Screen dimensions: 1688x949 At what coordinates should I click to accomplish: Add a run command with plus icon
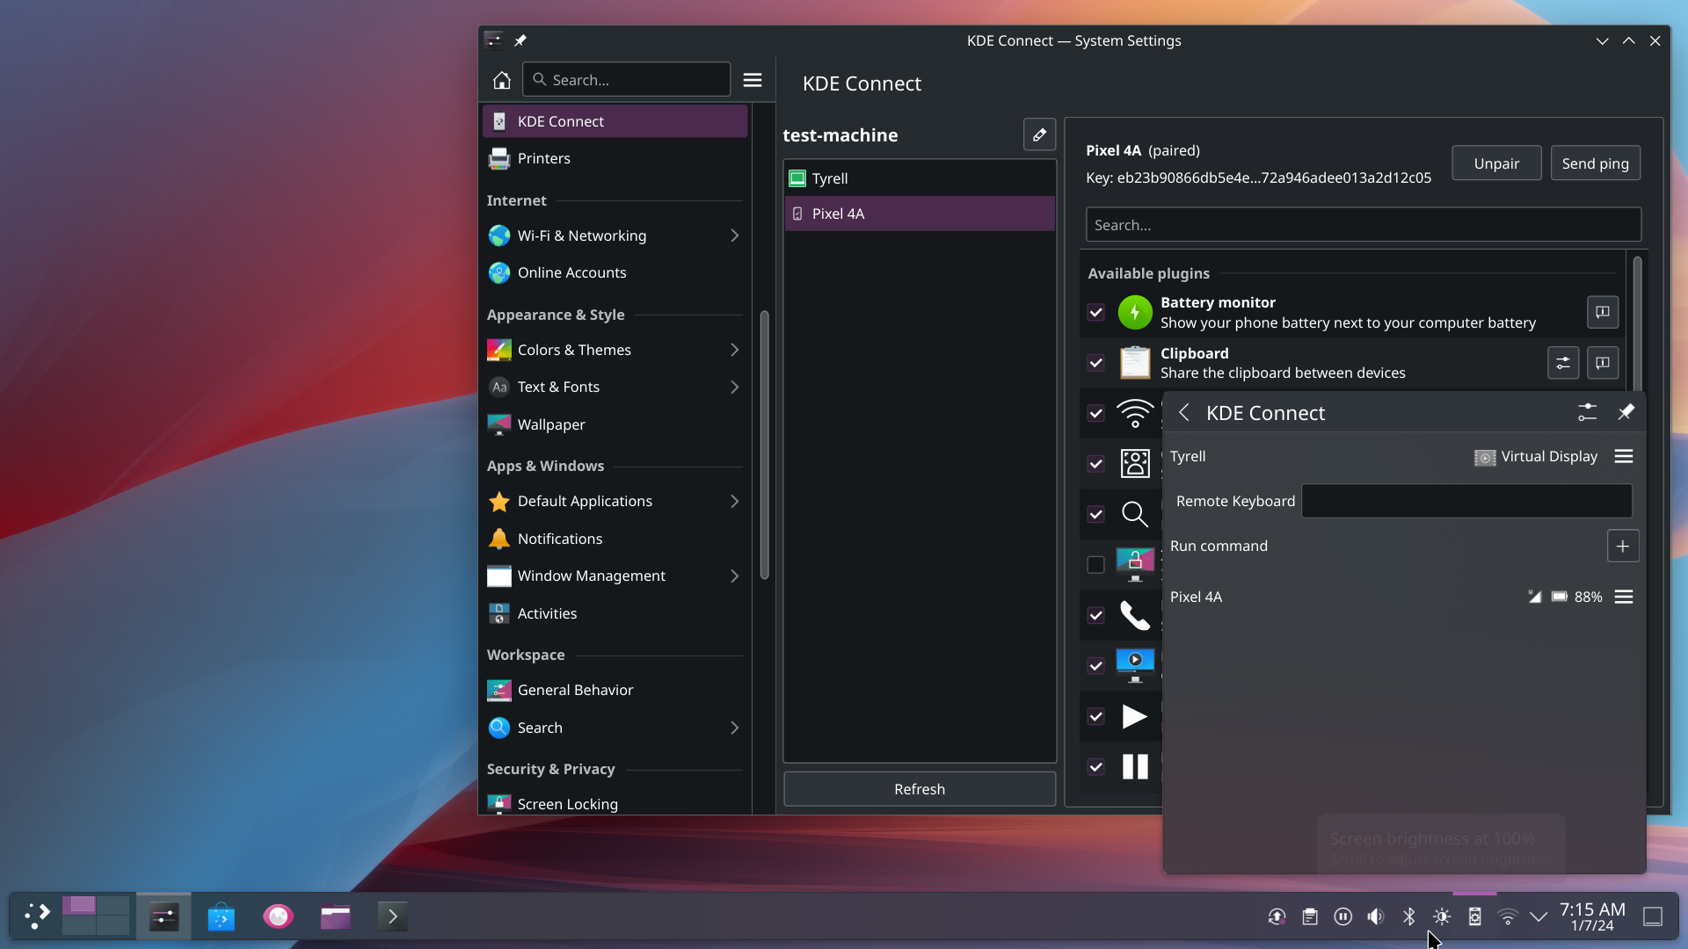(x=1623, y=546)
